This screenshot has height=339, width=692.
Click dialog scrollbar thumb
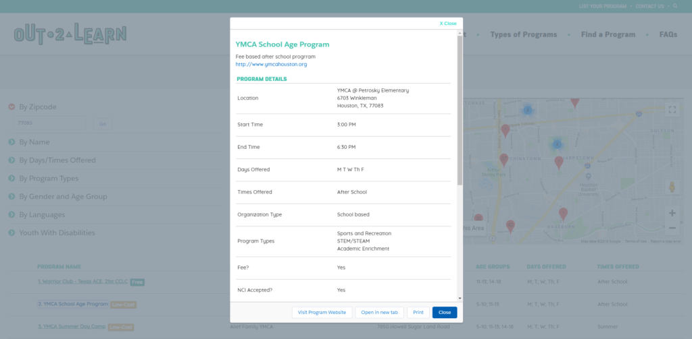click(x=460, y=110)
